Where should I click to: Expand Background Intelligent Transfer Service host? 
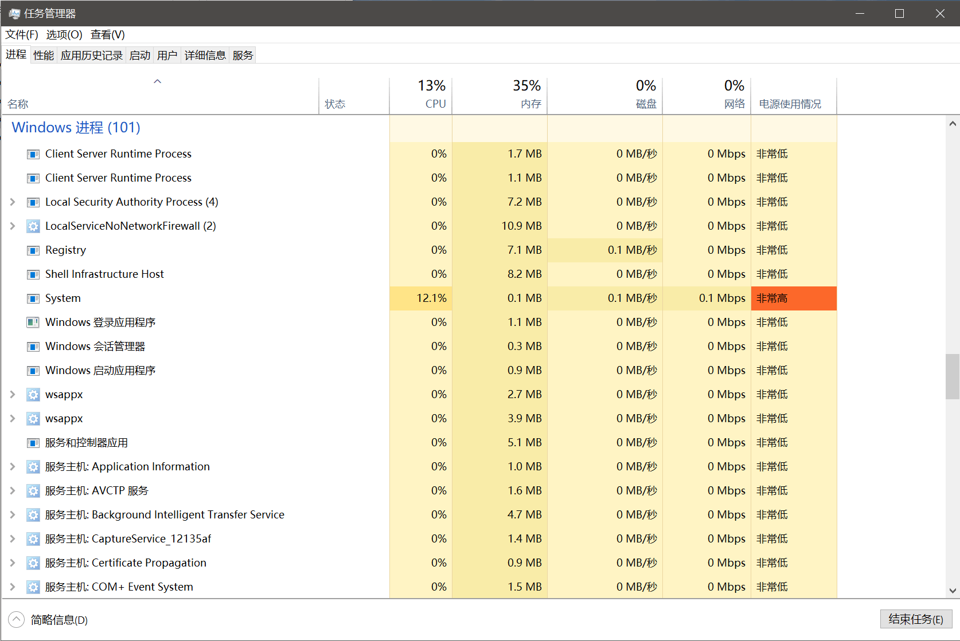(x=13, y=515)
